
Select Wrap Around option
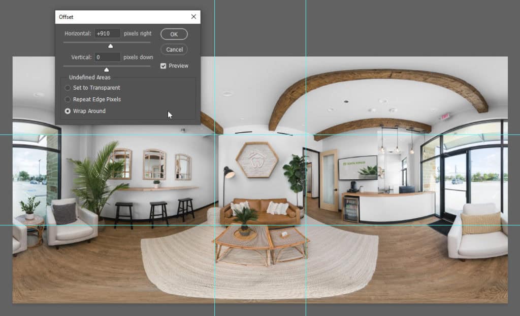68,111
